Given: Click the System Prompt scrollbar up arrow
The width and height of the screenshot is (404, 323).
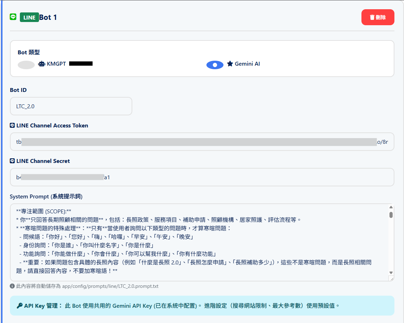Looking at the screenshot, I should point(390,208).
